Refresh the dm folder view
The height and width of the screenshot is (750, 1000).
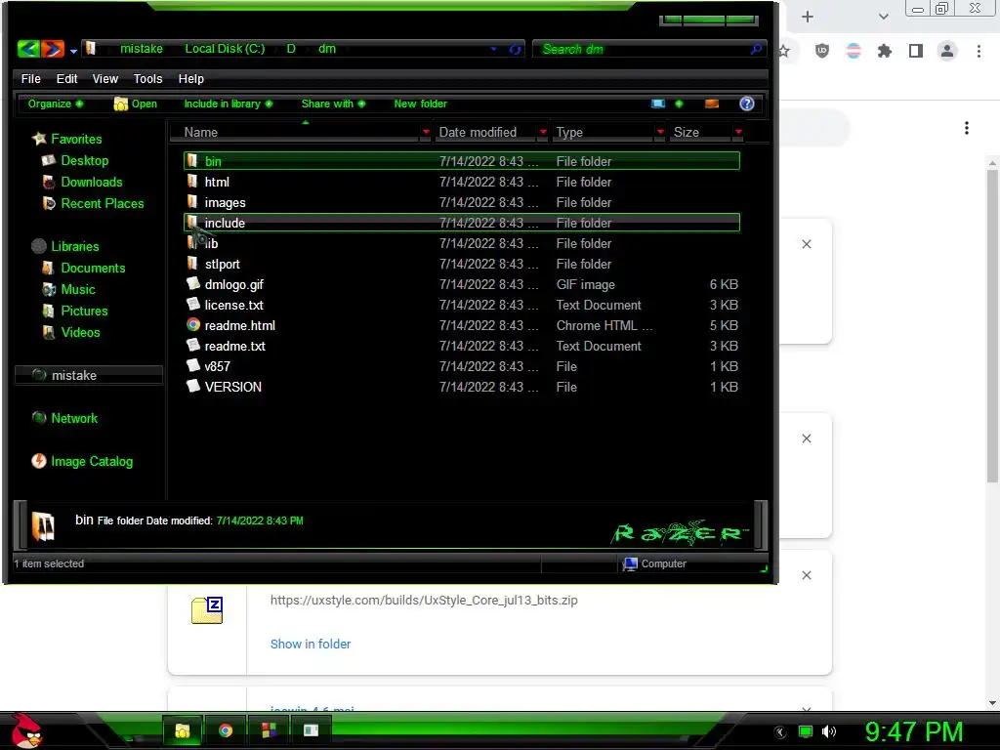[515, 49]
